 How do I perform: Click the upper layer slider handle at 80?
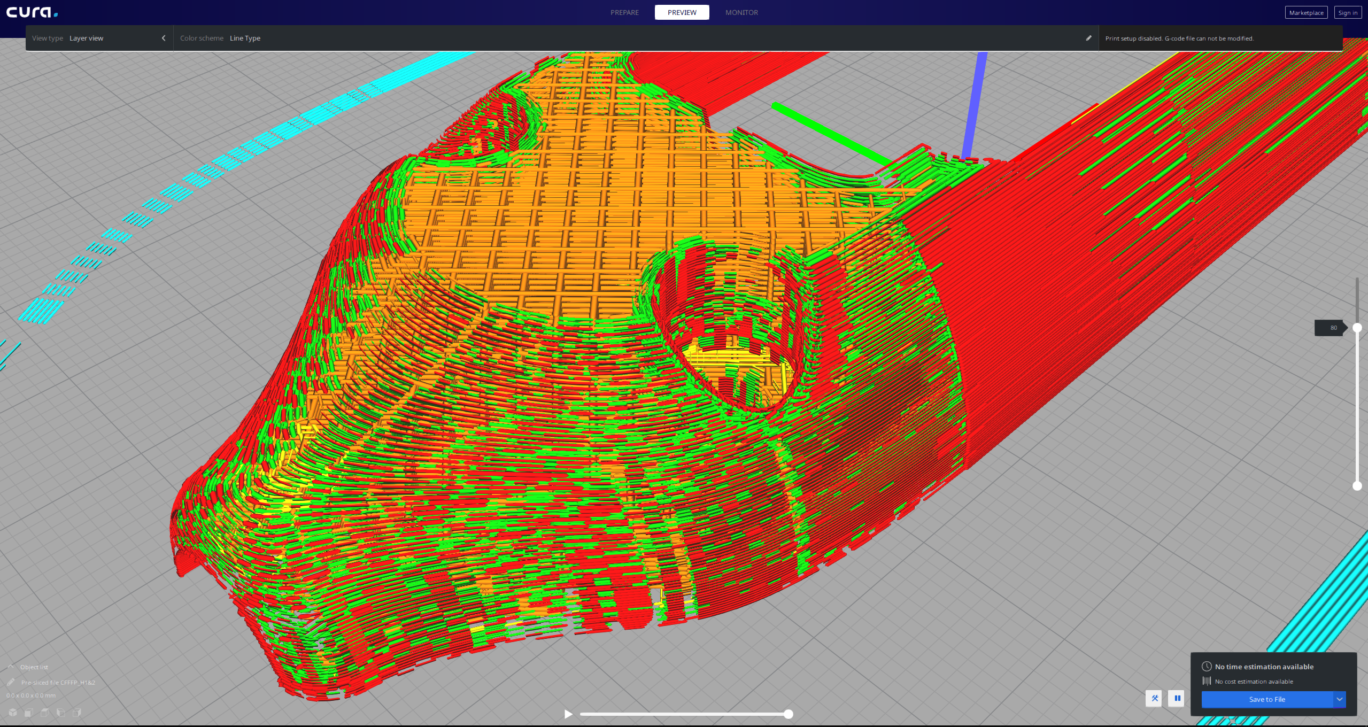pos(1357,328)
